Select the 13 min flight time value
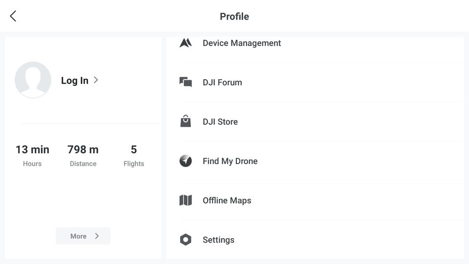 pos(32,150)
